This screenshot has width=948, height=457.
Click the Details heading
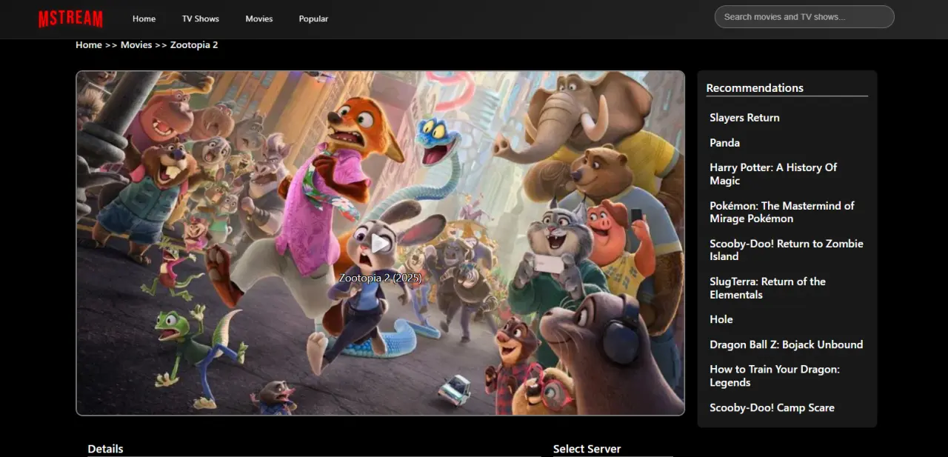(x=105, y=449)
